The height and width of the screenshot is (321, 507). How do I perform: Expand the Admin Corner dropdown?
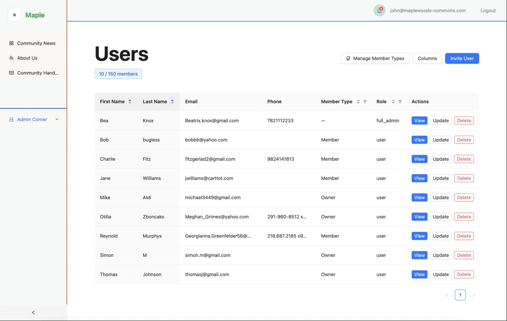pyautogui.click(x=56, y=119)
